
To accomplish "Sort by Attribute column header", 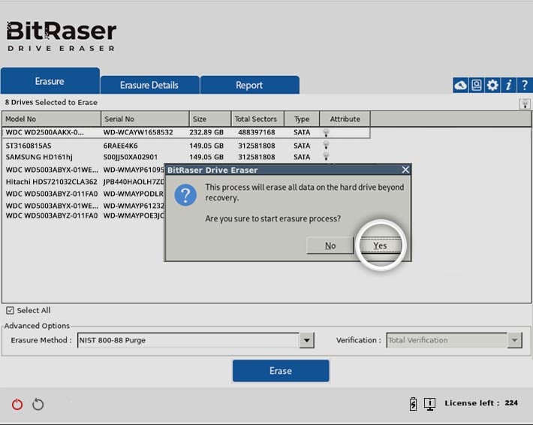I will [345, 119].
